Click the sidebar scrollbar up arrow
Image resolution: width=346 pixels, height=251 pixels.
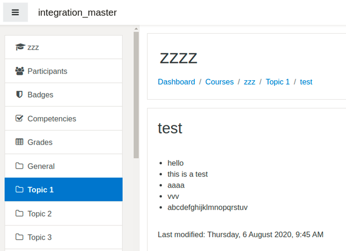(136, 29)
